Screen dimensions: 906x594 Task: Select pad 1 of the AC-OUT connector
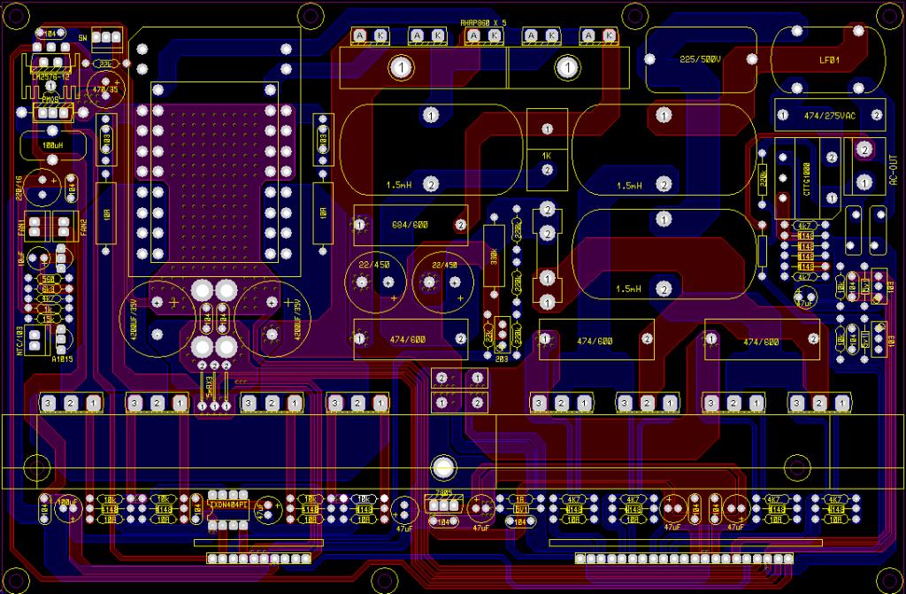point(864,182)
